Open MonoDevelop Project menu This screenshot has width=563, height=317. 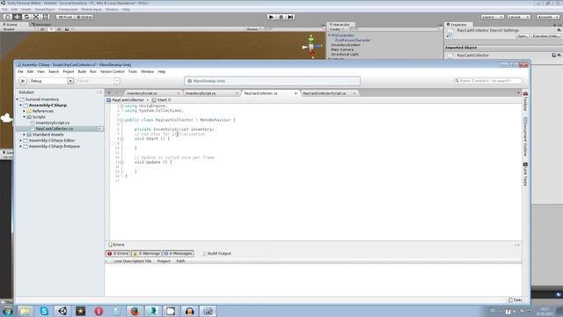[69, 71]
